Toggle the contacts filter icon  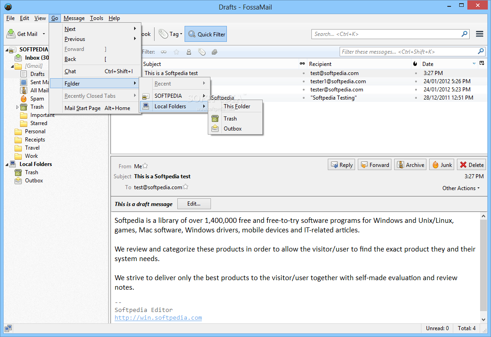pos(189,52)
